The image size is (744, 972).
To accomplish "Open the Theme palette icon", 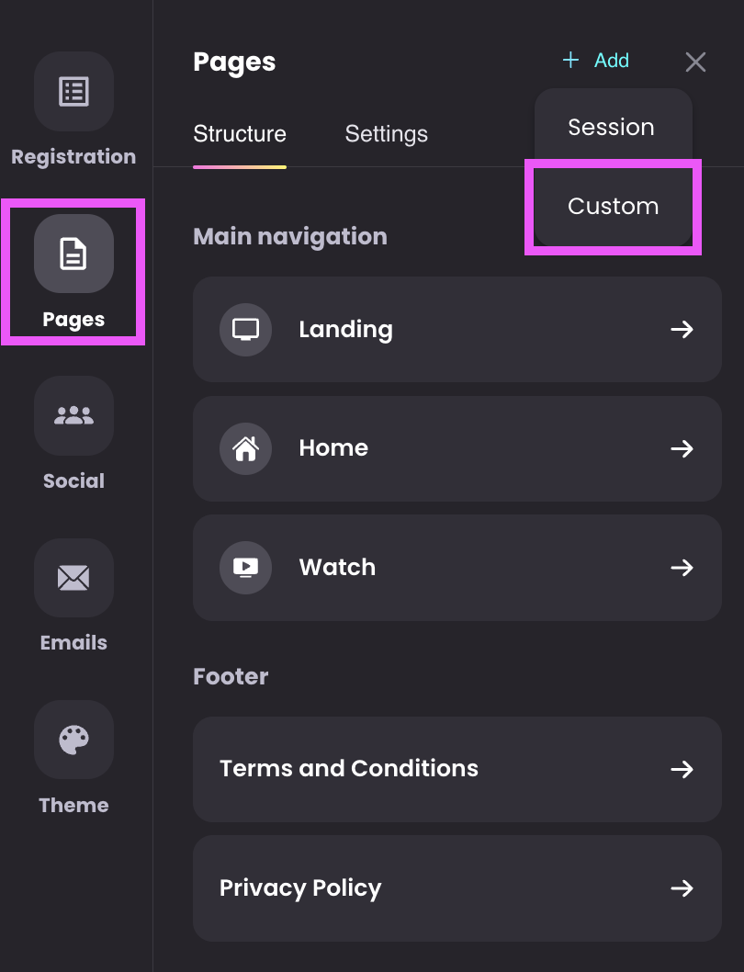I will (73, 740).
